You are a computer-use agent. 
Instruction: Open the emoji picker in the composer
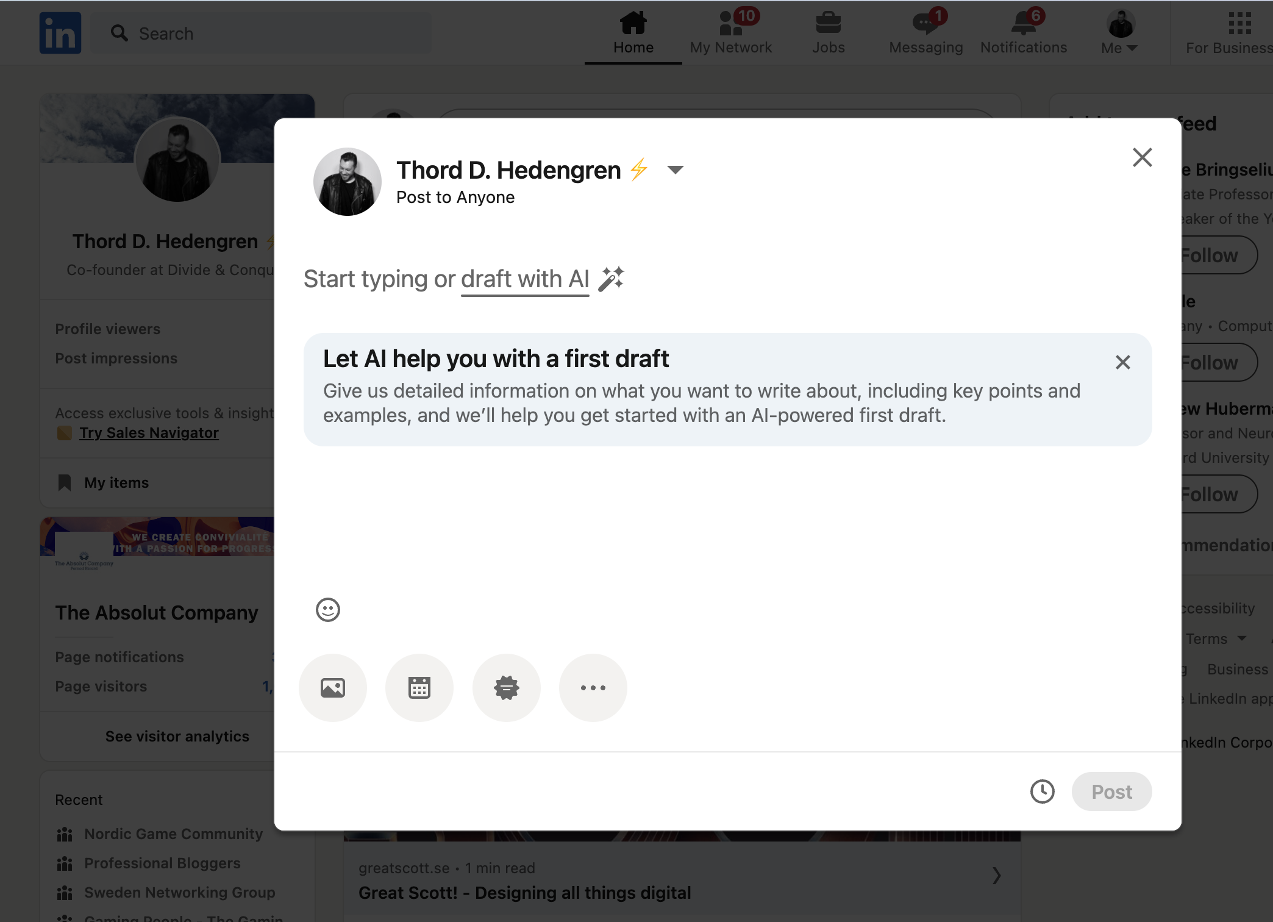click(327, 609)
